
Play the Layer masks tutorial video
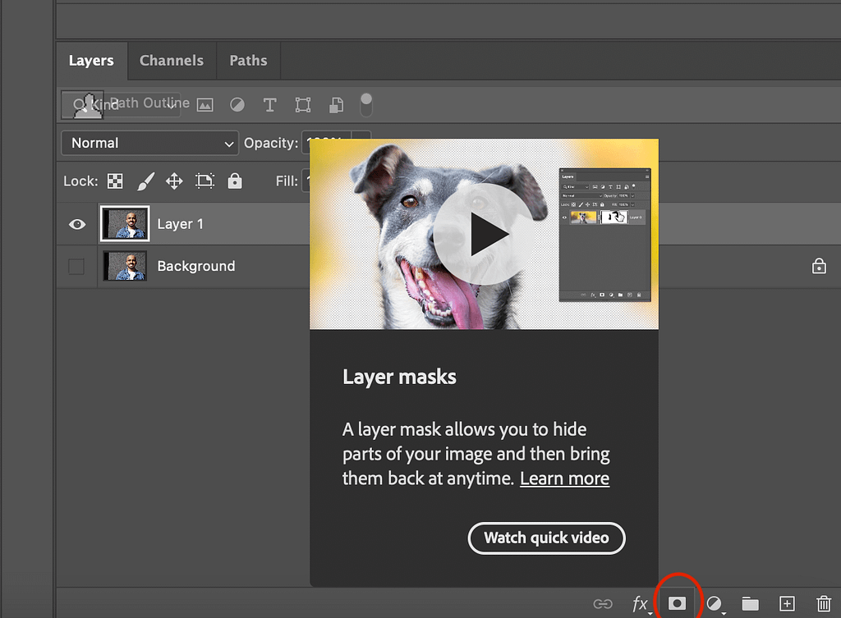click(483, 235)
